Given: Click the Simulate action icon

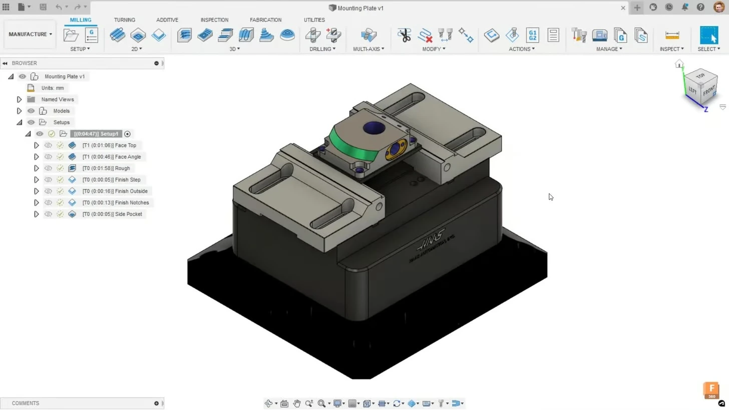Looking at the screenshot, I should coord(512,35).
